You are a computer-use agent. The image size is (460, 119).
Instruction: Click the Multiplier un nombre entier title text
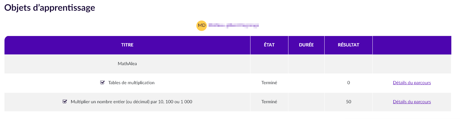click(132, 102)
